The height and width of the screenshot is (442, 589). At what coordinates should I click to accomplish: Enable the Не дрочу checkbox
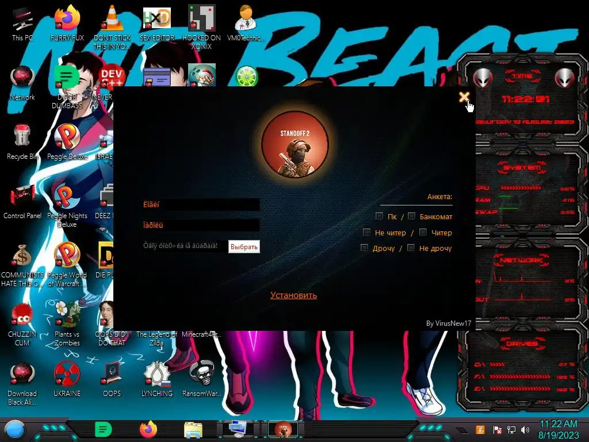click(411, 247)
